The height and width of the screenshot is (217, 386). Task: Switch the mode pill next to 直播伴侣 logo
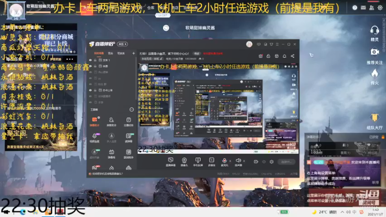(x=123, y=44)
